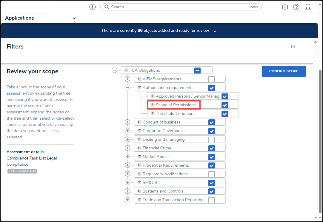Click the magnifier icon in search box
The height and width of the screenshot is (222, 323).
click(x=107, y=7)
